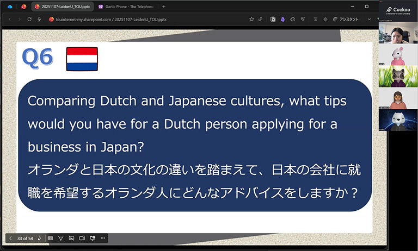Toggle subtitles in slideshow toolbar
Viewport: 418px width, 251px height.
click(x=51, y=238)
